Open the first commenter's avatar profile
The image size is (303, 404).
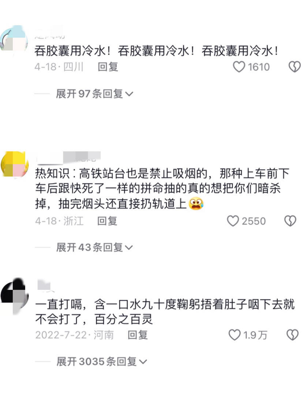click(14, 38)
